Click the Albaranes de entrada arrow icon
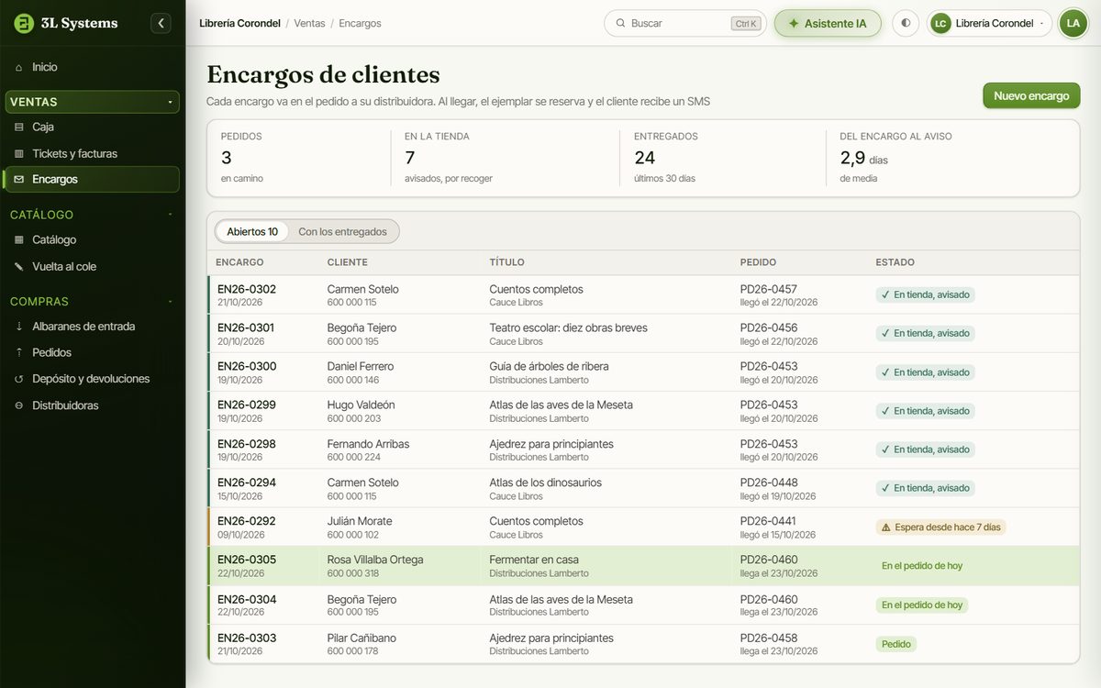 tap(19, 326)
